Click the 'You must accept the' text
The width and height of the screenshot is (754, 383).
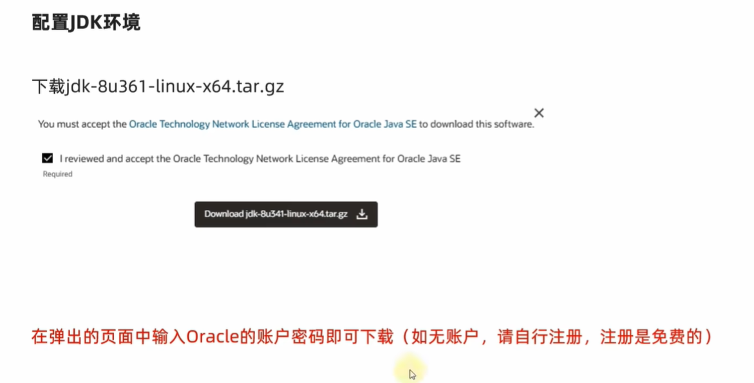click(x=82, y=124)
